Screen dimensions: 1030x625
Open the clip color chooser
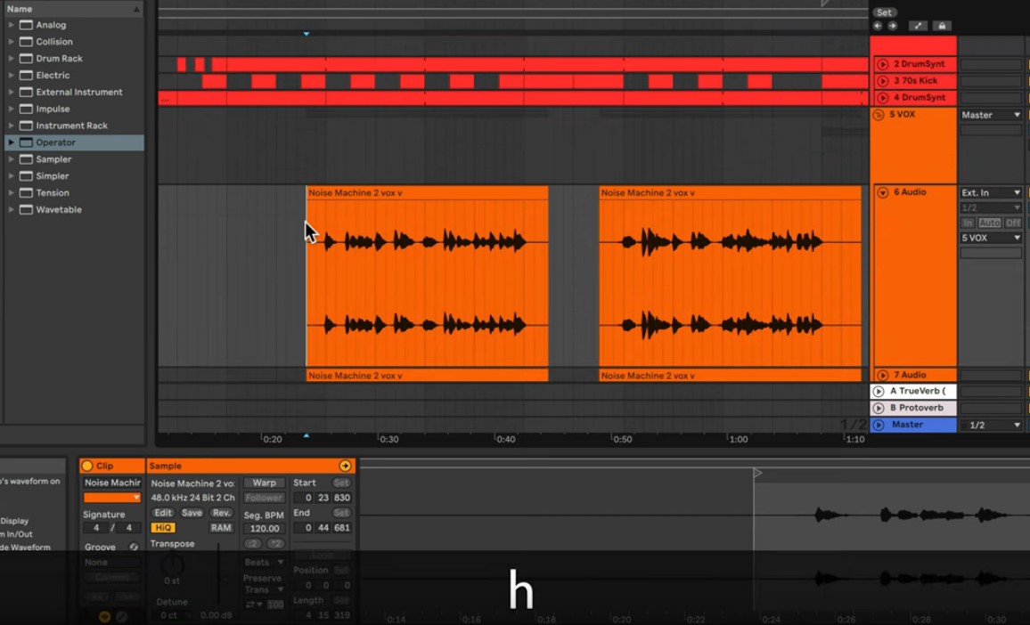click(x=112, y=498)
